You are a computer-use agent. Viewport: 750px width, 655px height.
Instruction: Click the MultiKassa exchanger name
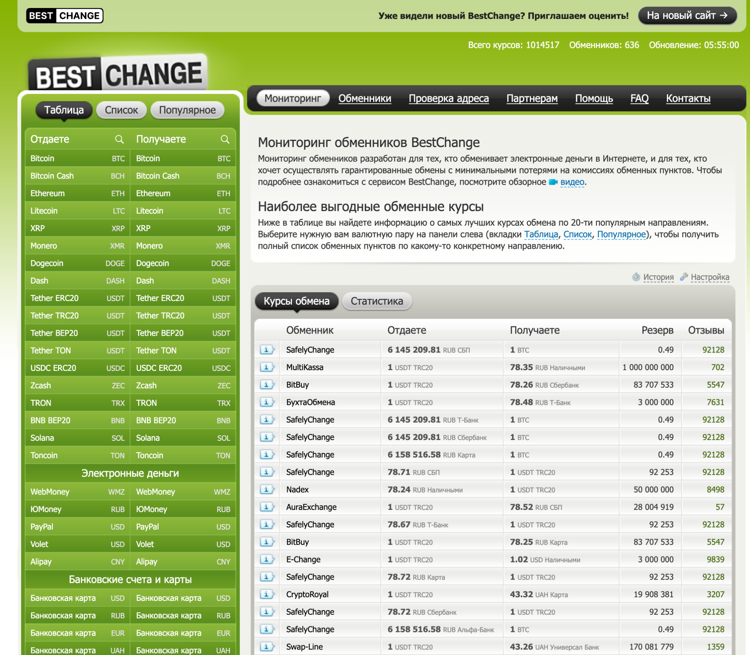pyautogui.click(x=305, y=367)
